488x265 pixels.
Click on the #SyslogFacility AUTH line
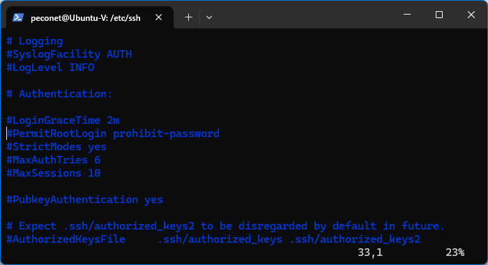point(69,54)
